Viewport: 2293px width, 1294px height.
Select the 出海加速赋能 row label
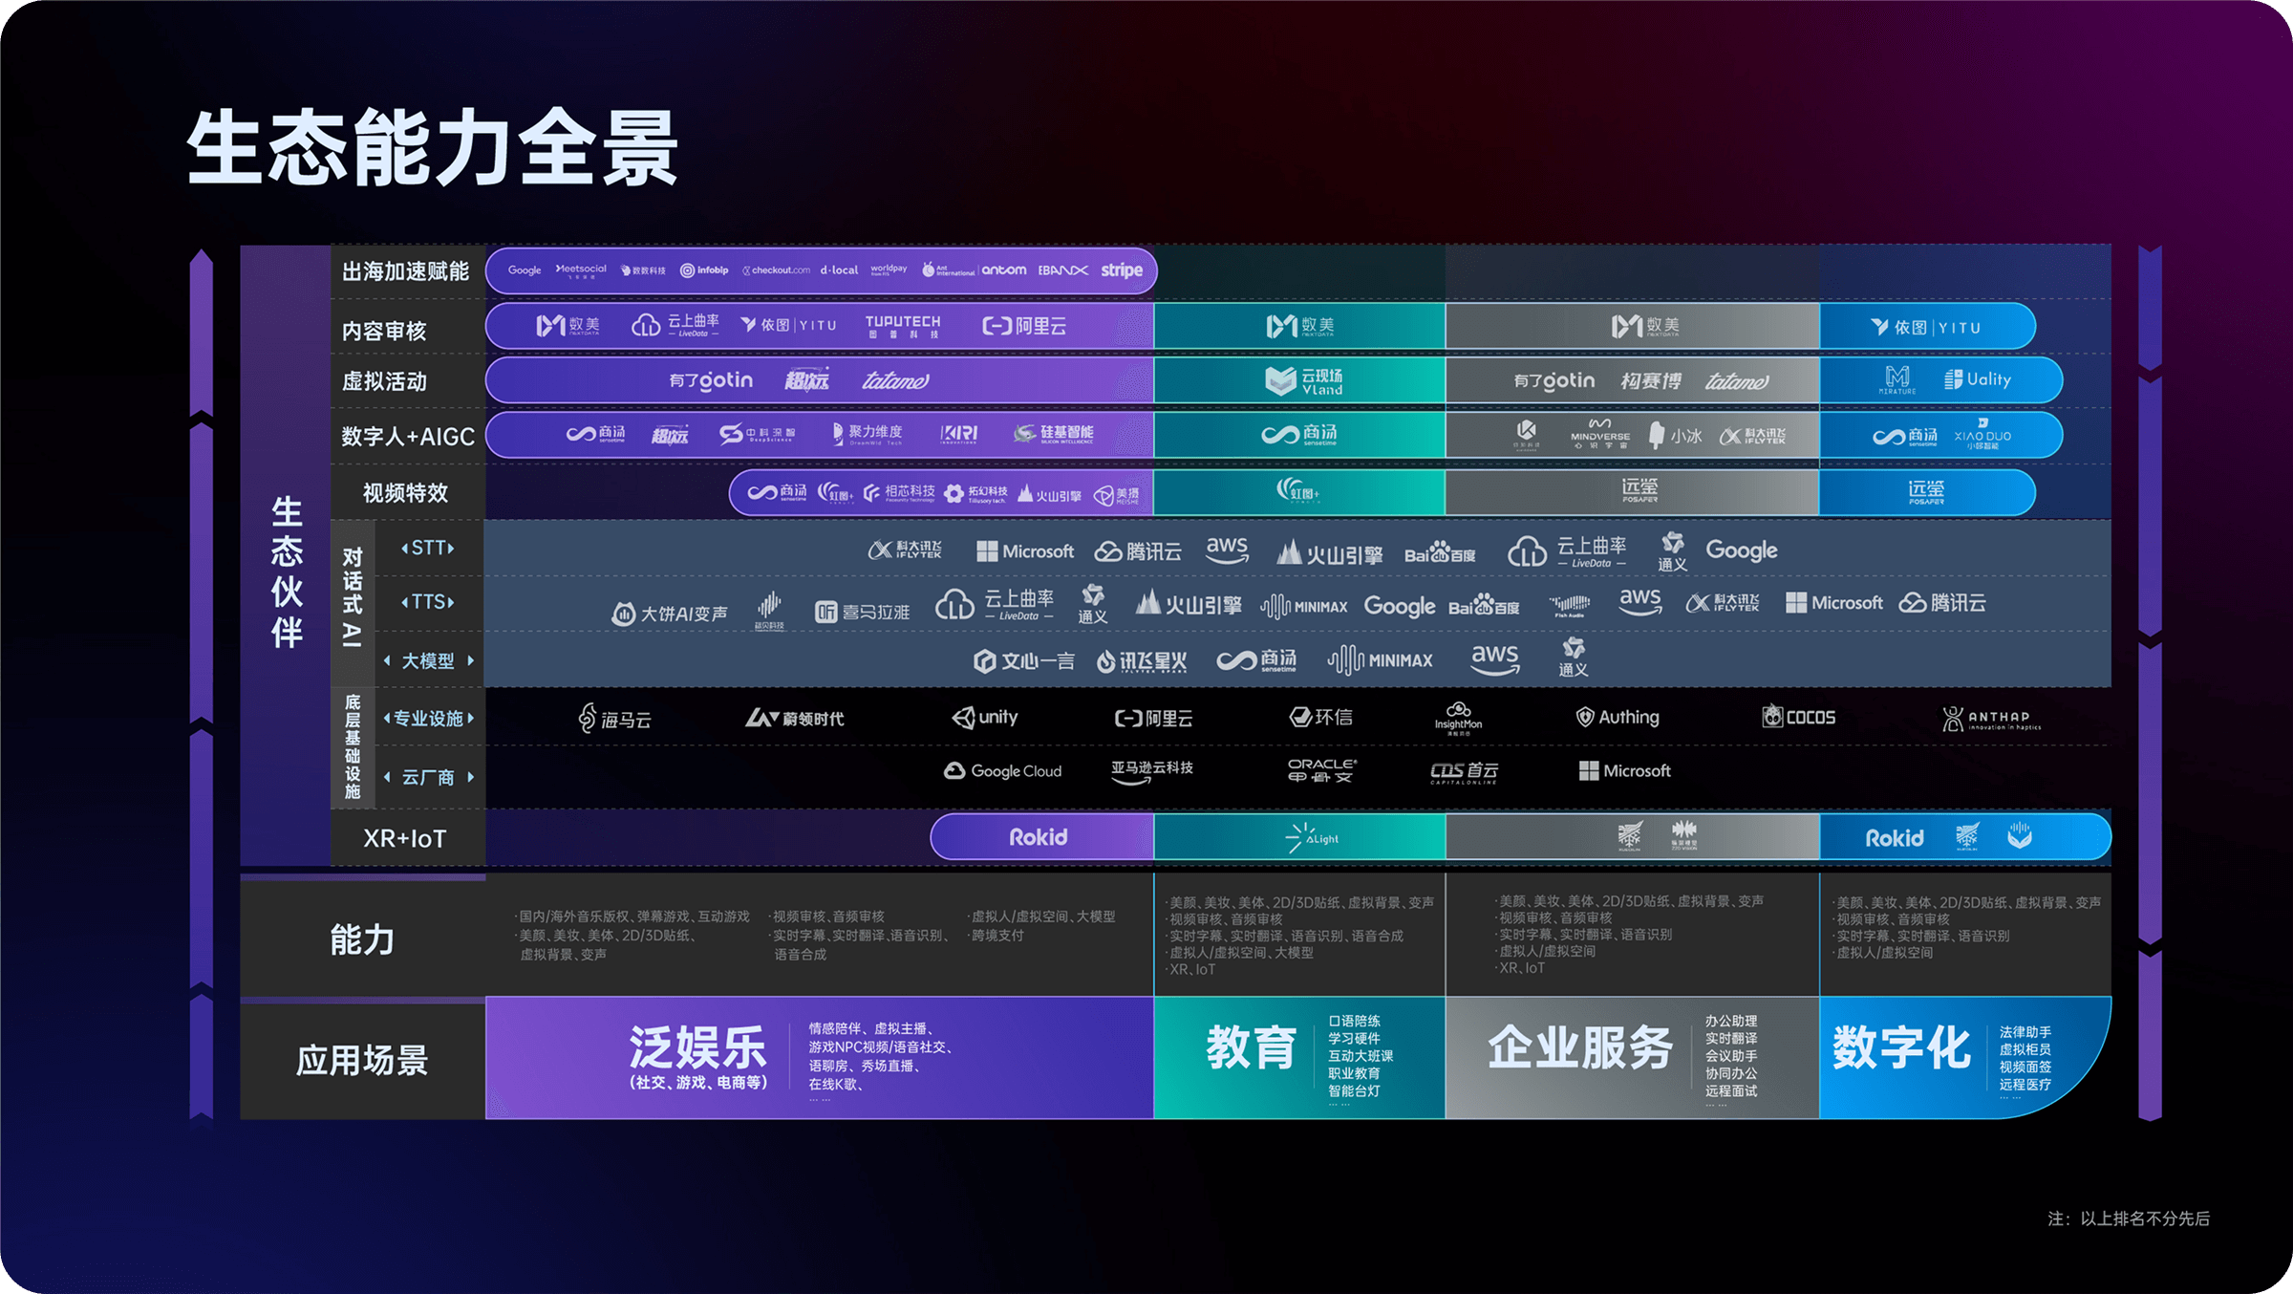406,271
